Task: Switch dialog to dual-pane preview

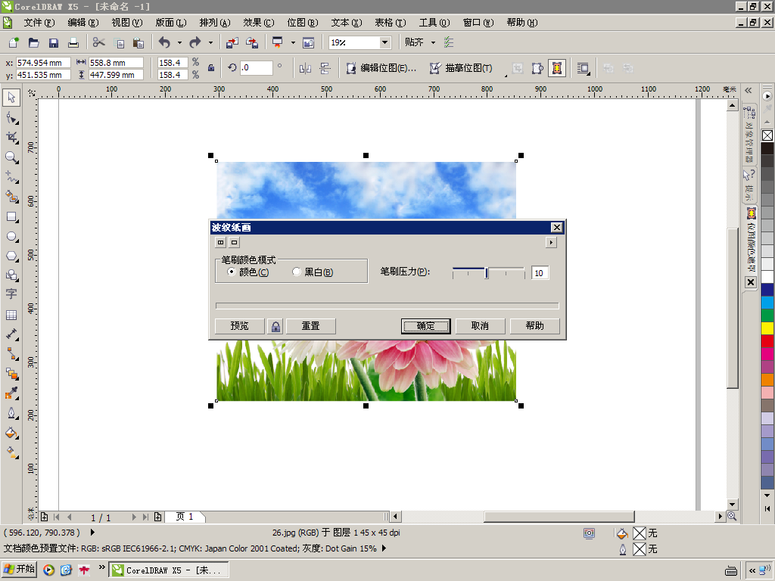Action: (220, 242)
